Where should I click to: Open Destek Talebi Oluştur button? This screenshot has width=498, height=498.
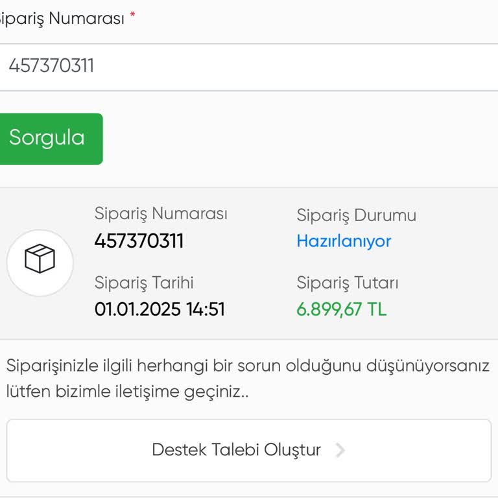pyautogui.click(x=249, y=451)
